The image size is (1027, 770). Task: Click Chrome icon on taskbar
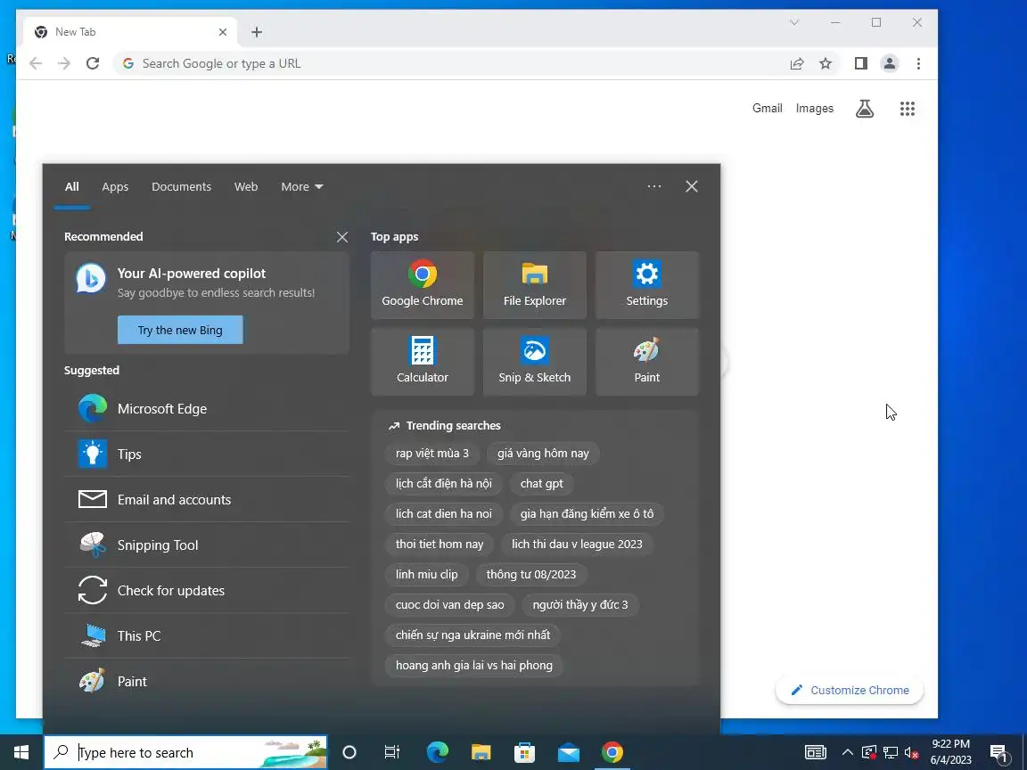[x=612, y=752]
